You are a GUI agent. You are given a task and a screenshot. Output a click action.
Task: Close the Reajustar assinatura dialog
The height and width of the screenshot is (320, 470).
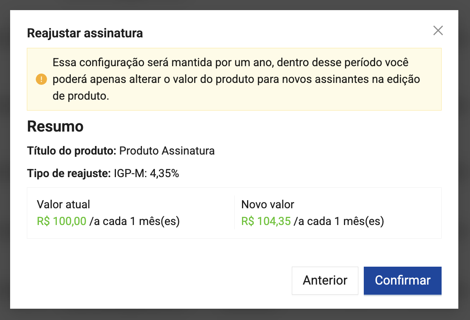438,31
